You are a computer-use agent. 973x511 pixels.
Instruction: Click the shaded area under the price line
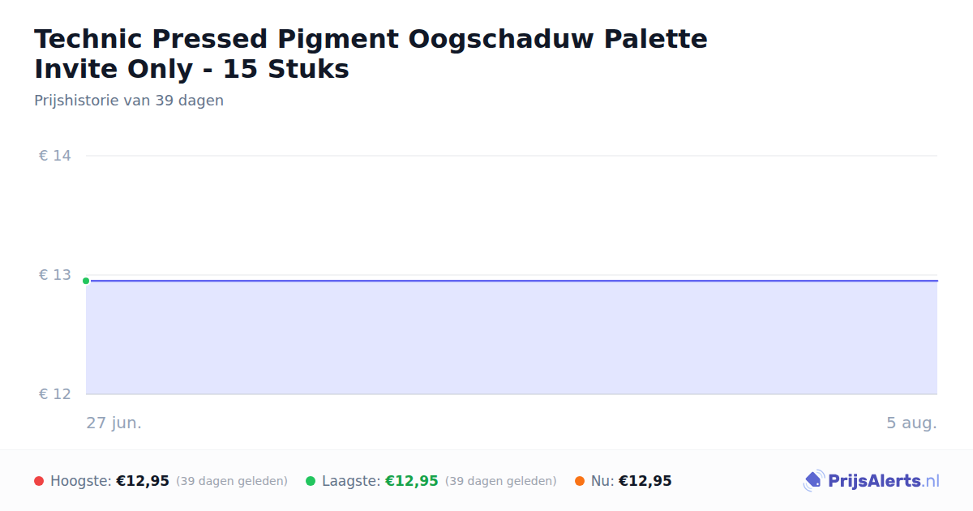click(512, 338)
